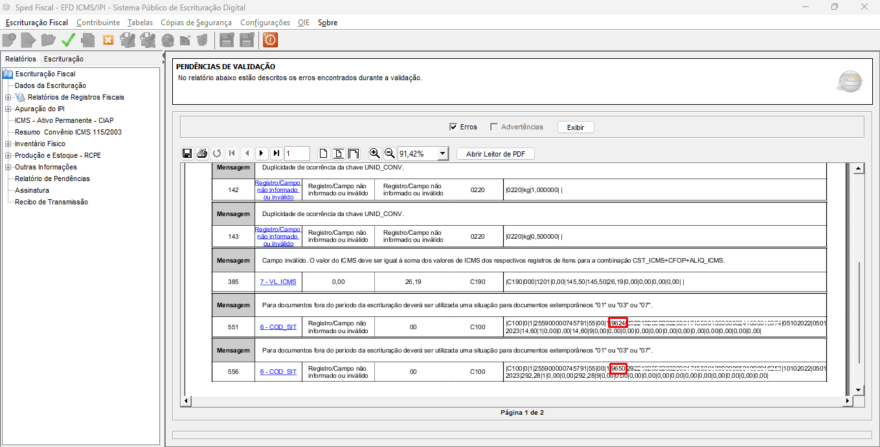Zoom in on the report
The width and height of the screenshot is (880, 447).
pos(374,153)
